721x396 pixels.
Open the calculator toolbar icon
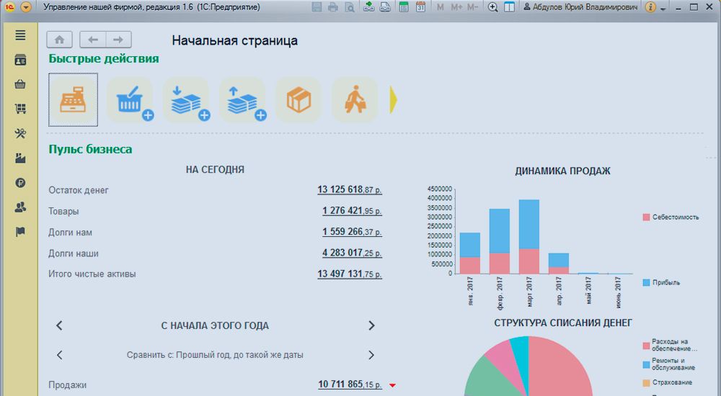[404, 7]
